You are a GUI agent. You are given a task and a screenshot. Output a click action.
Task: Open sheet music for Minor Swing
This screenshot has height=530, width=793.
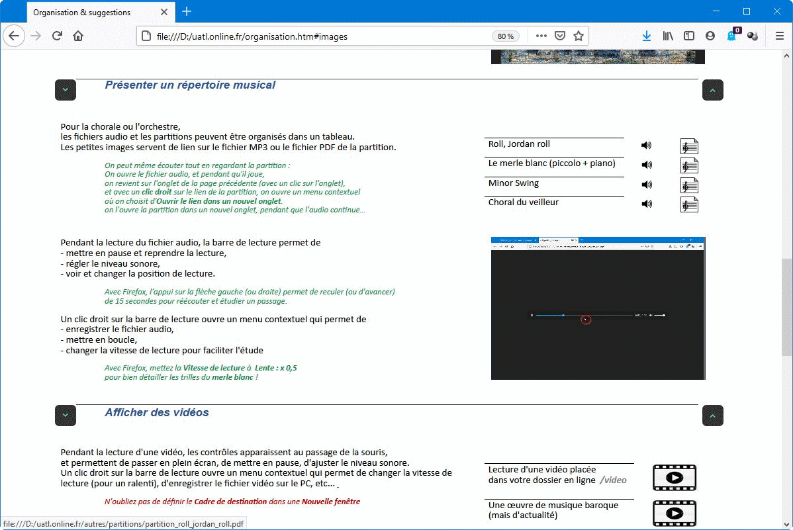689,185
